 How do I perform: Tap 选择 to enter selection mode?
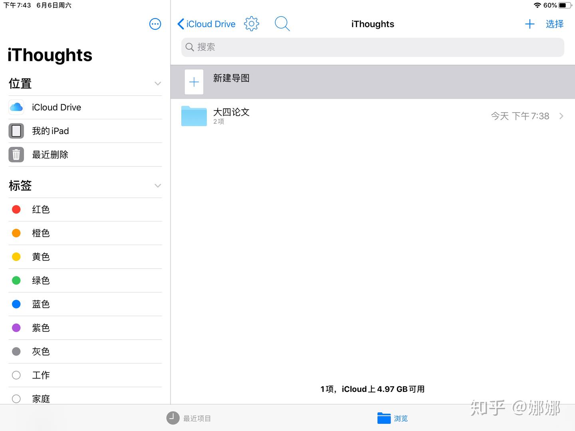click(x=554, y=24)
